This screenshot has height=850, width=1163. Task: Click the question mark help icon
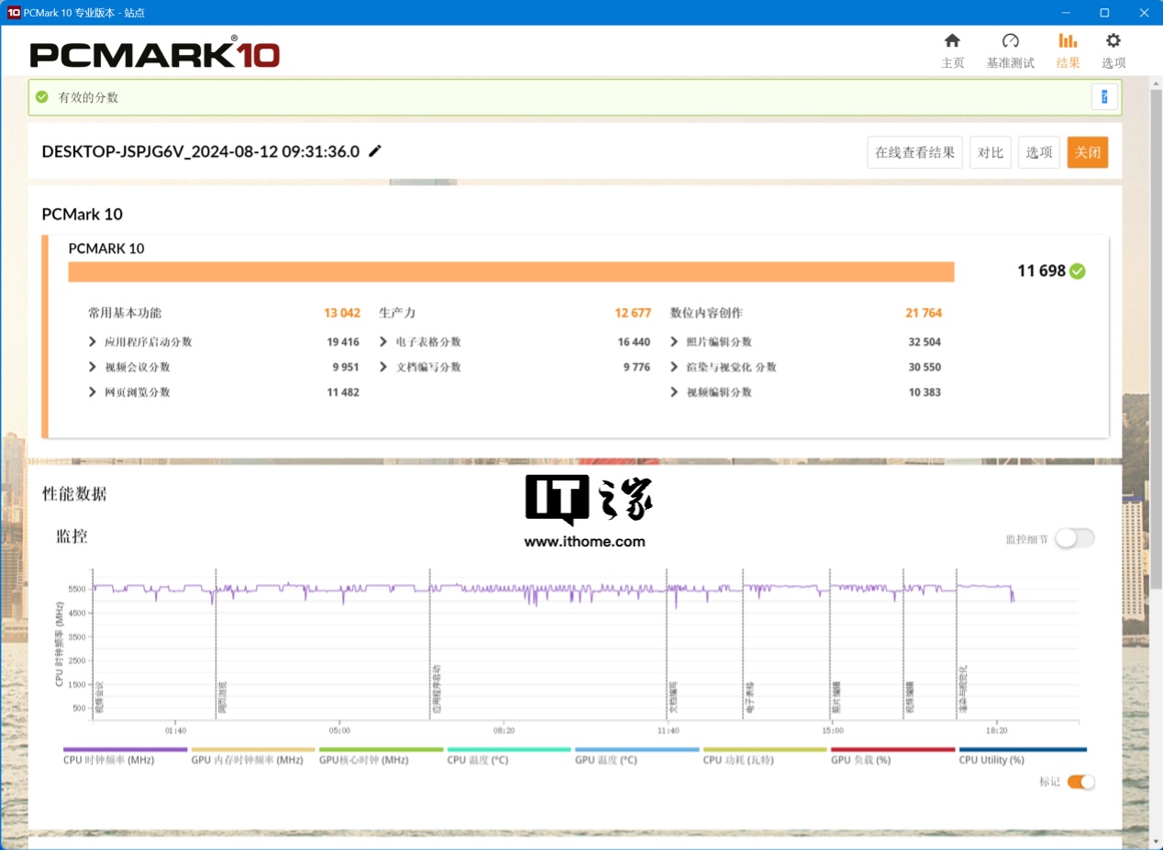tap(1104, 96)
